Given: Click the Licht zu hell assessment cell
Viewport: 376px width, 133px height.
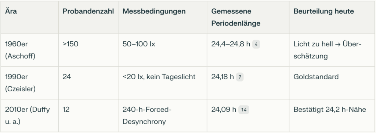Looking at the screenshot, I should (x=332, y=50).
